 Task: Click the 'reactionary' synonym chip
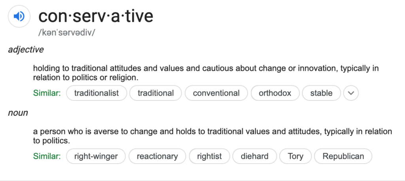tap(157, 156)
